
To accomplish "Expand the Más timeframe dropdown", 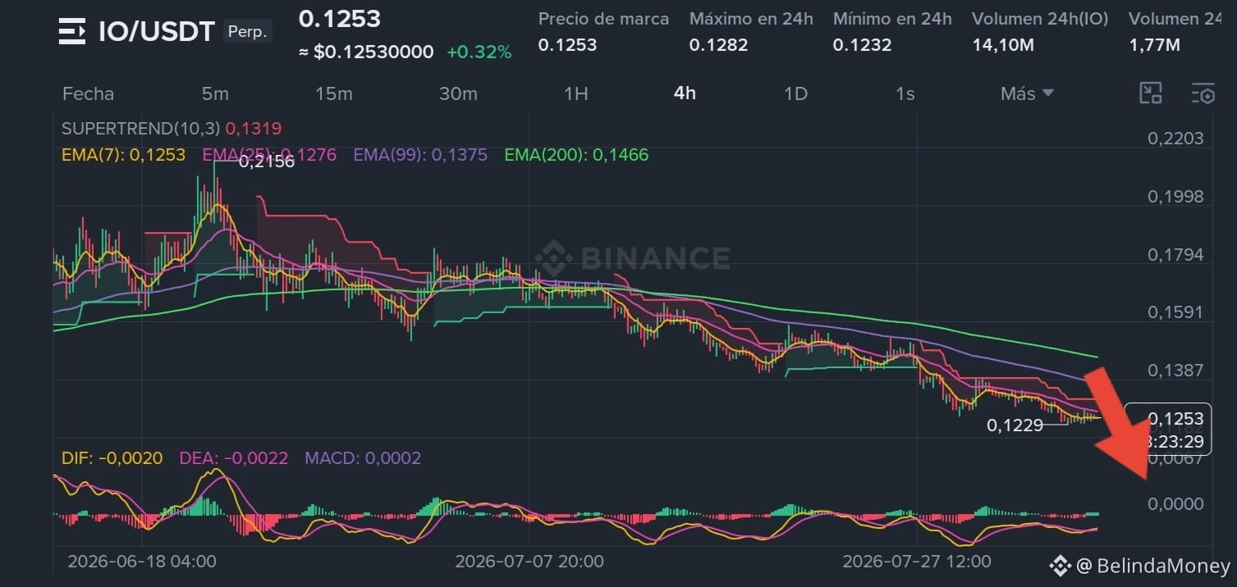I will point(1027,93).
